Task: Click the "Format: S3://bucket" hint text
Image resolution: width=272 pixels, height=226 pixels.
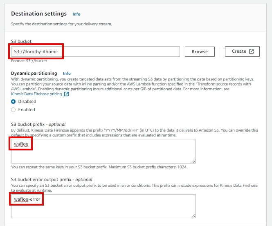Action: (x=29, y=61)
